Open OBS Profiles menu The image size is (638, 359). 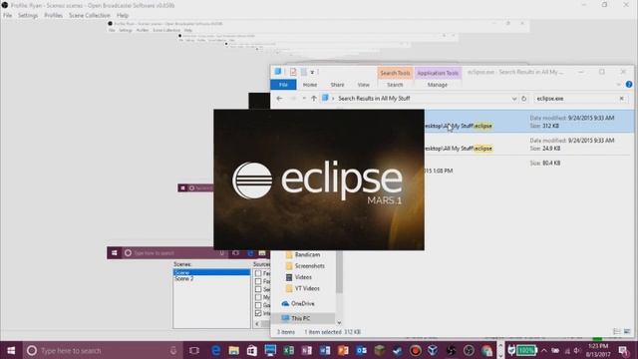point(53,16)
